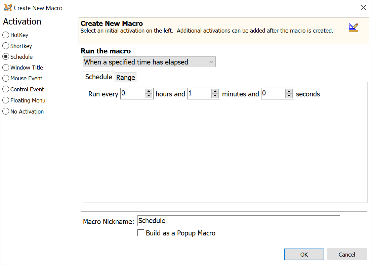
Task: Select the HotKey activation radio button
Action: 6,35
